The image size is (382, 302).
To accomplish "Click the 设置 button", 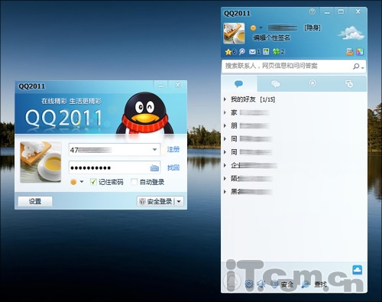I will click(35, 201).
